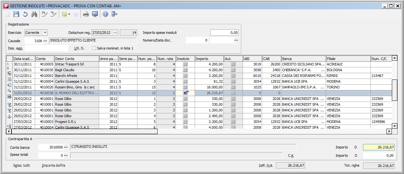Open the Causale lookup ellipsis button

pos(45,41)
